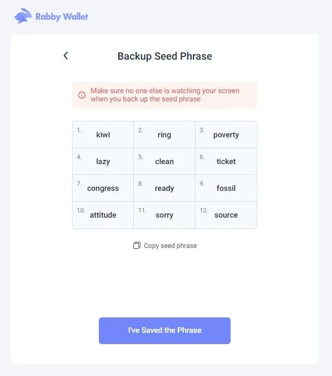332x376 pixels.
Task: Select seed word 3 poverty
Action: pos(226,135)
